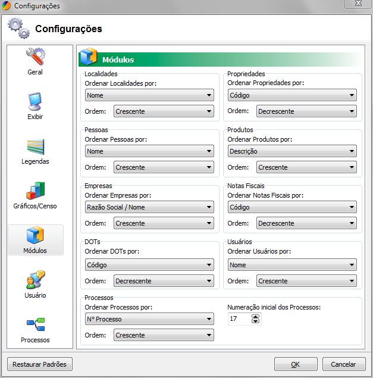This screenshot has height=378, width=373.
Task: Expand the Ordenar Localidades por dropdown
Action: [149, 95]
